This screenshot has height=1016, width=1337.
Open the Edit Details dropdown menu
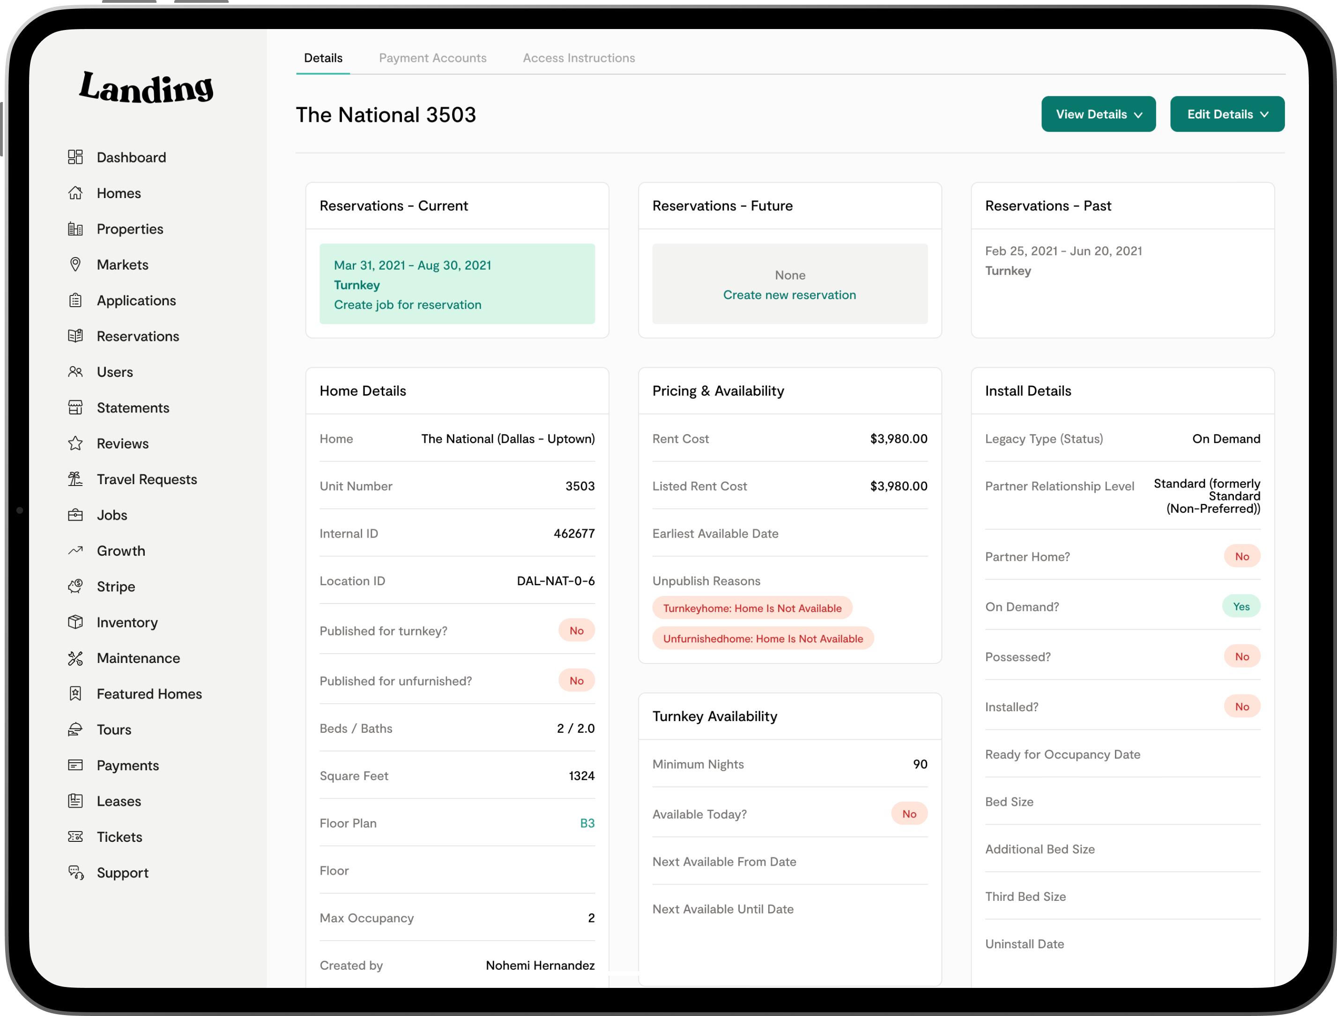click(1227, 114)
